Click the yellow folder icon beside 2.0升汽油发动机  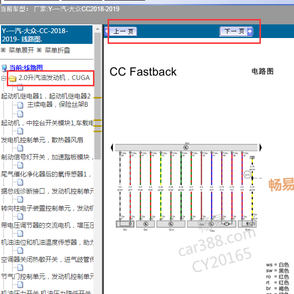click(13, 78)
